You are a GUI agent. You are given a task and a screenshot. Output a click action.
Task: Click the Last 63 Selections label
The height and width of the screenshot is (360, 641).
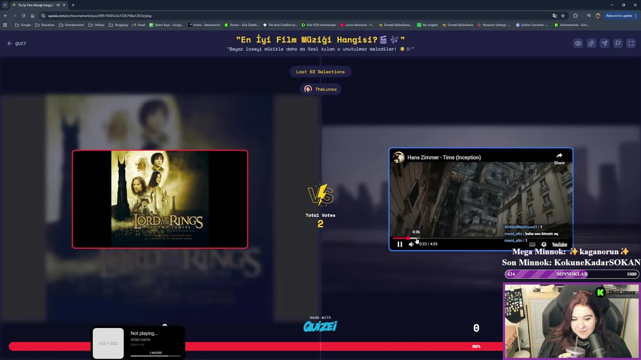320,71
